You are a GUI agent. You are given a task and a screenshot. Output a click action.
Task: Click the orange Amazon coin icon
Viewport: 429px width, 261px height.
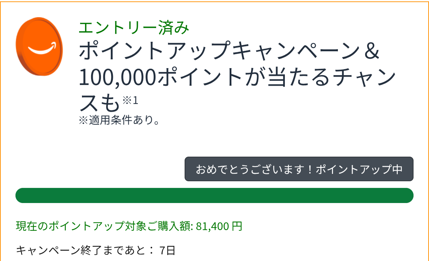[x=39, y=46]
